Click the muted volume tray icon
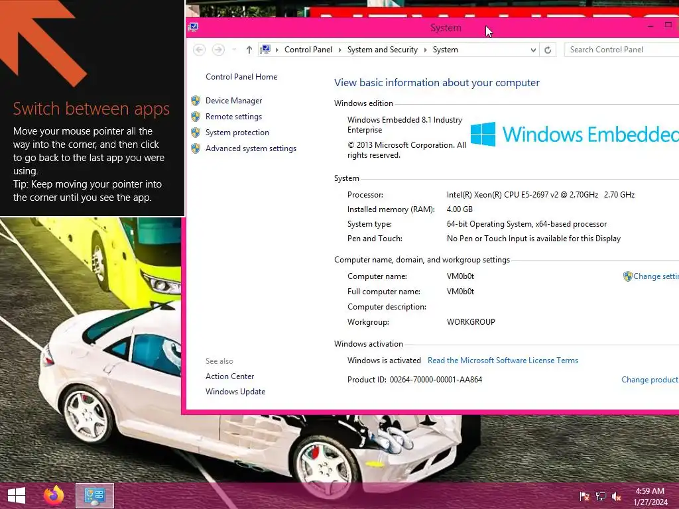This screenshot has width=679, height=509. tap(617, 496)
